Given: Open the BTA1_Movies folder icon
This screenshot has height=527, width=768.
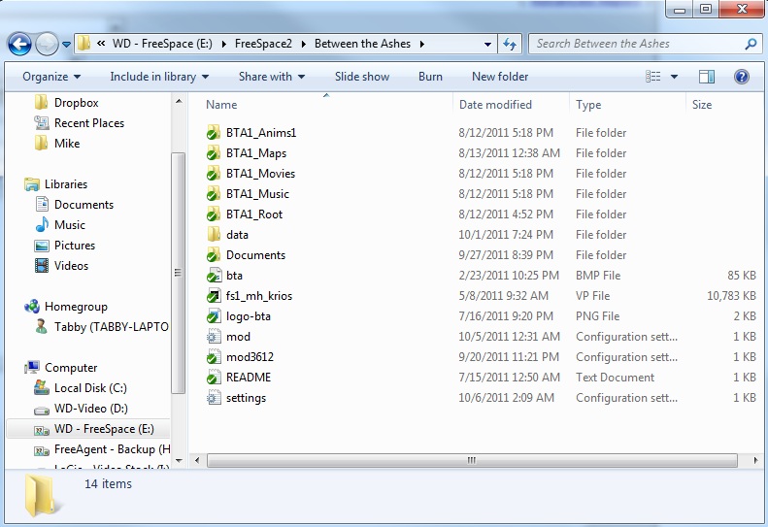Looking at the screenshot, I should [213, 174].
